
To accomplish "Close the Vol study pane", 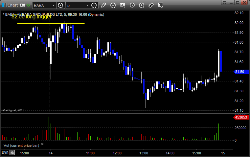I will click(x=42, y=144).
